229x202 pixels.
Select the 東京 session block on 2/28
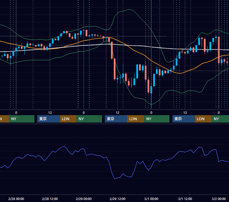pos(48,119)
